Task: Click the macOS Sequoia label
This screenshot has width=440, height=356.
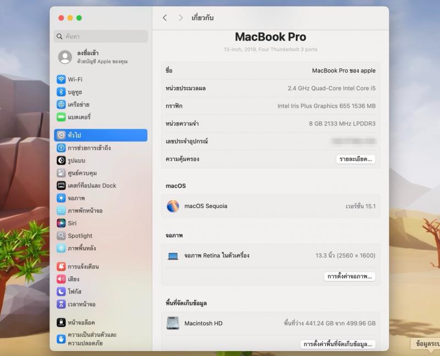Action: tap(206, 206)
